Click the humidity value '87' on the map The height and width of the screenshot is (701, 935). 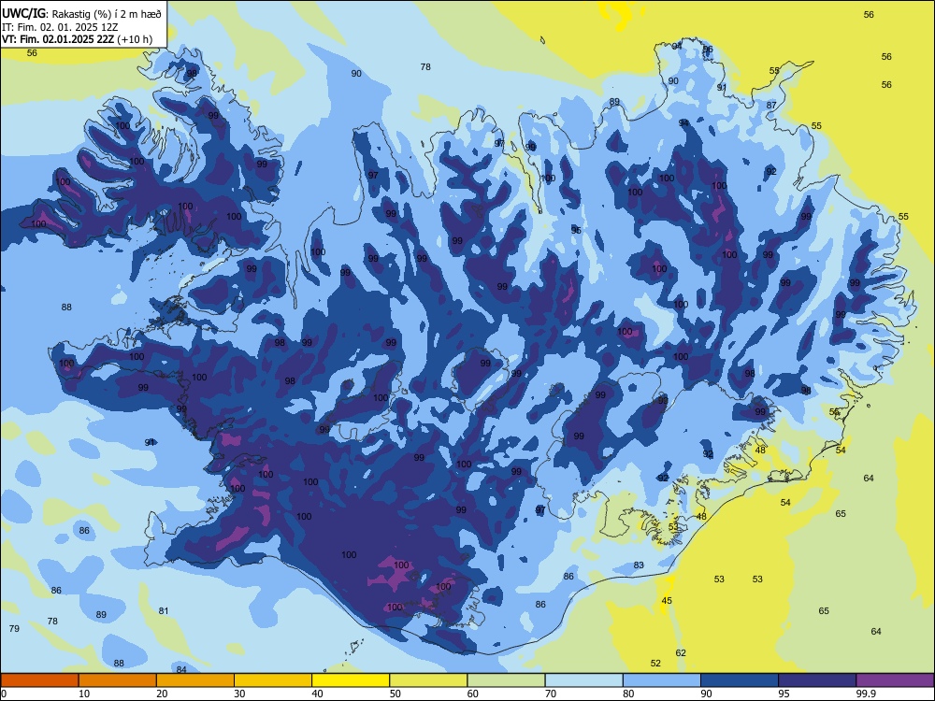(771, 105)
